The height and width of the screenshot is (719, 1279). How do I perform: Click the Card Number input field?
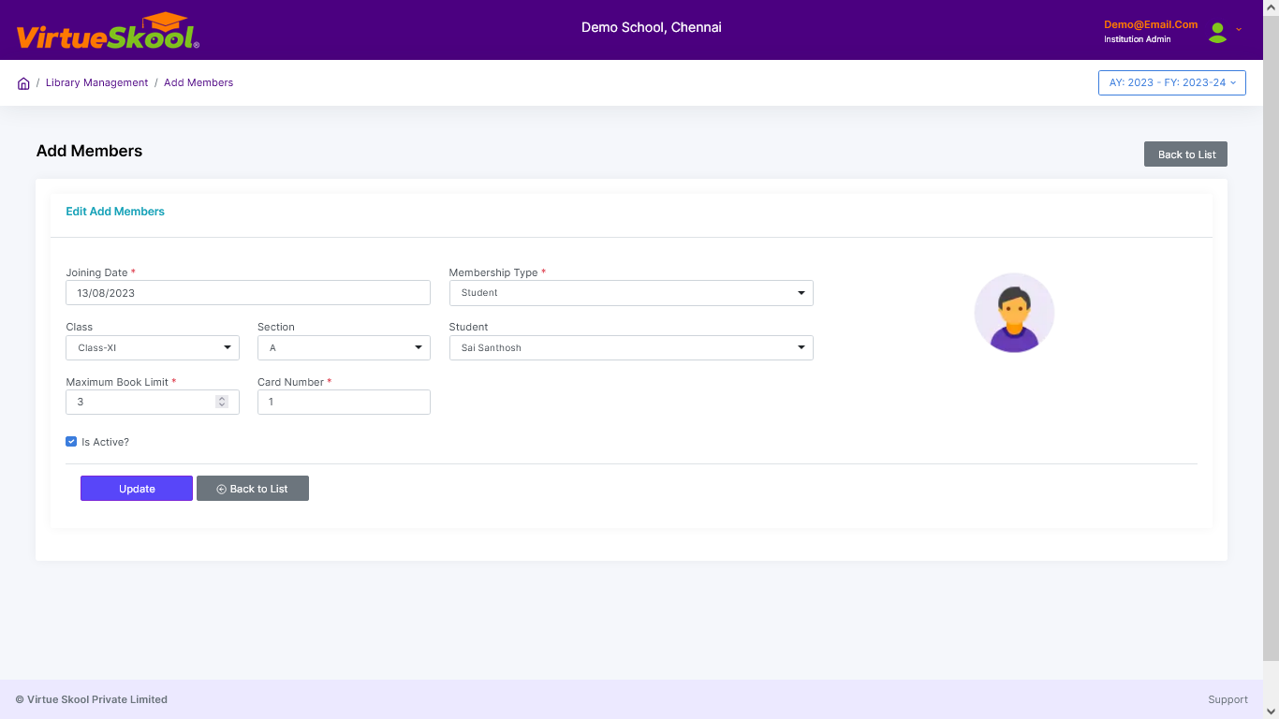[344, 402]
